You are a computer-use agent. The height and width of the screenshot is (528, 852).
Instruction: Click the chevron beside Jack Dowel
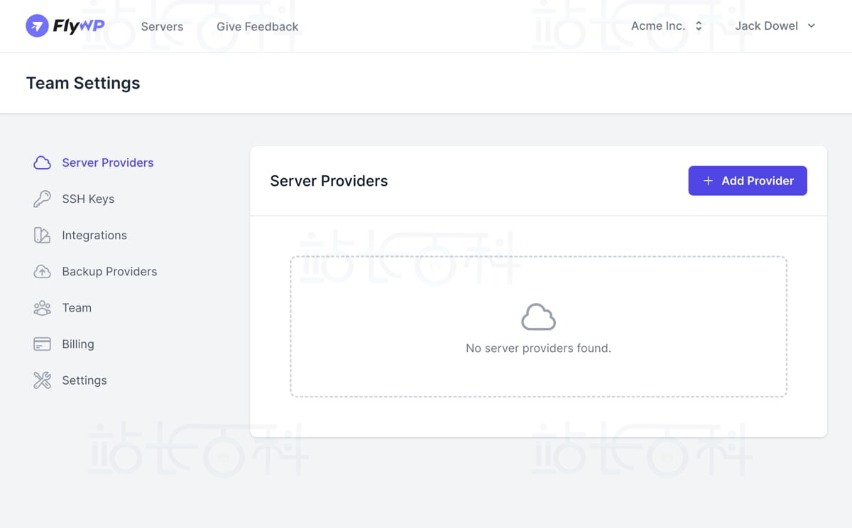pos(812,26)
